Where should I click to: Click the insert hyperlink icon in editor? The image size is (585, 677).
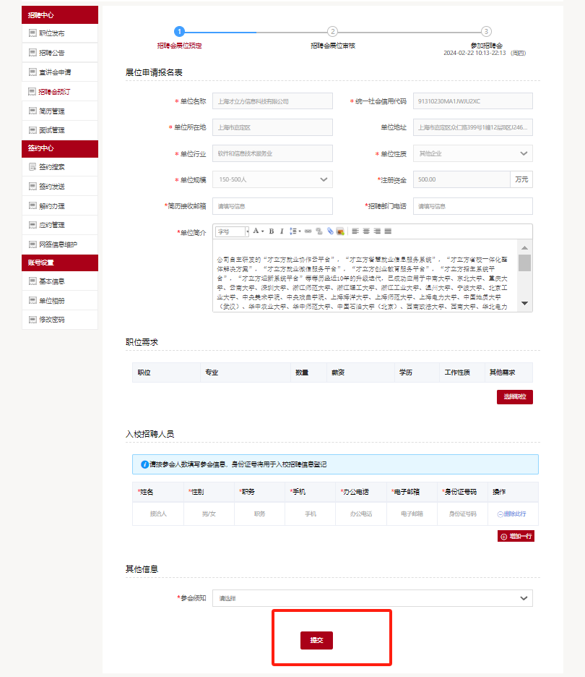(308, 231)
